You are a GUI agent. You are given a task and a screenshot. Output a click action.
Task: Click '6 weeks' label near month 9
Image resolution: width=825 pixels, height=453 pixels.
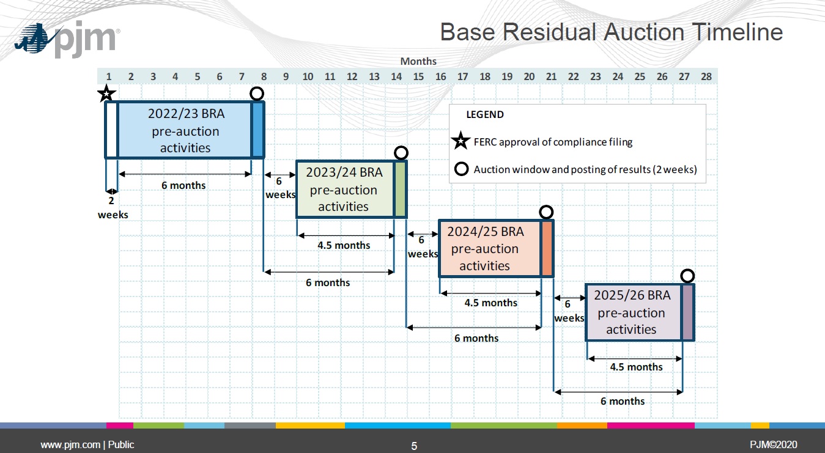coord(280,188)
